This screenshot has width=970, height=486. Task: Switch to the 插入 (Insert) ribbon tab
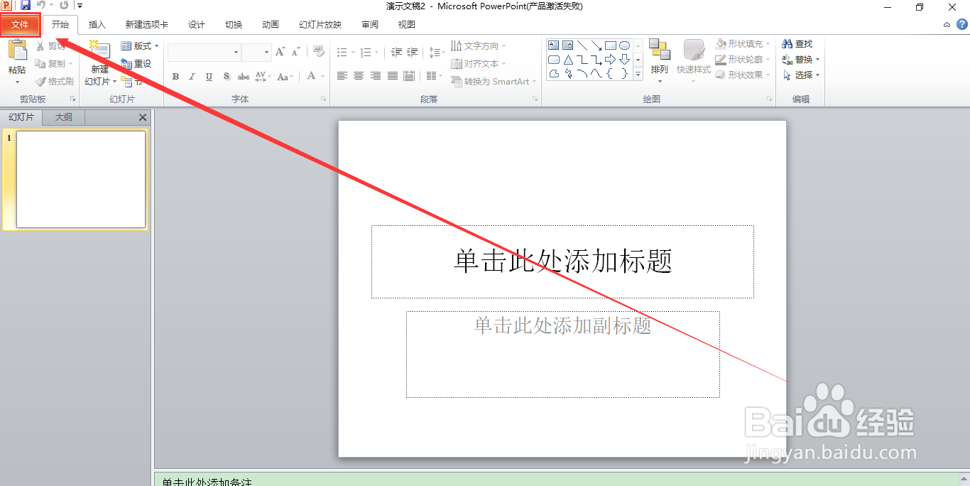[x=97, y=23]
